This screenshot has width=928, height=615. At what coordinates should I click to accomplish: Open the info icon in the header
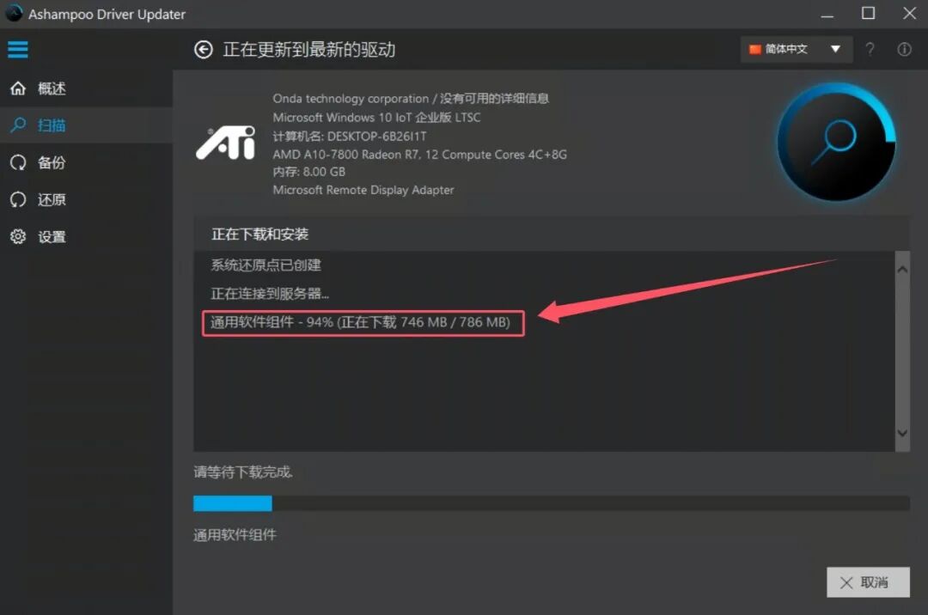click(x=904, y=49)
